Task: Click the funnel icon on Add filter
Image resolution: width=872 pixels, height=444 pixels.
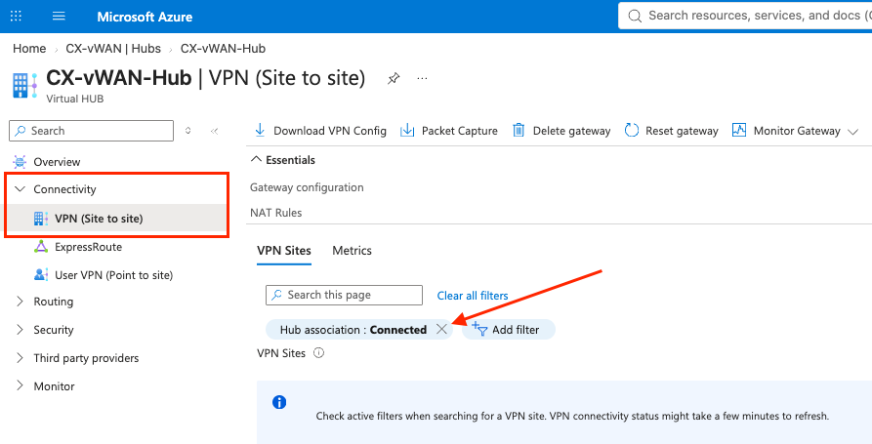Action: pyautogui.click(x=479, y=329)
